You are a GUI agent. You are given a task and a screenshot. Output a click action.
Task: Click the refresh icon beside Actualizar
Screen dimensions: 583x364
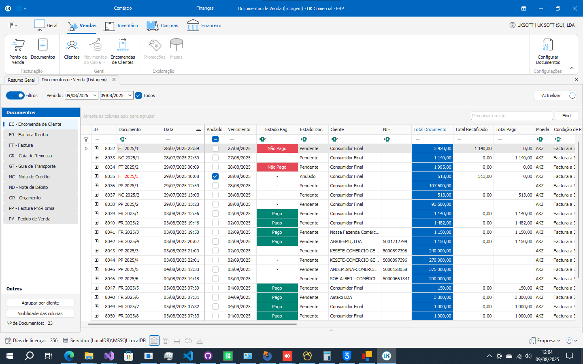[x=572, y=95]
